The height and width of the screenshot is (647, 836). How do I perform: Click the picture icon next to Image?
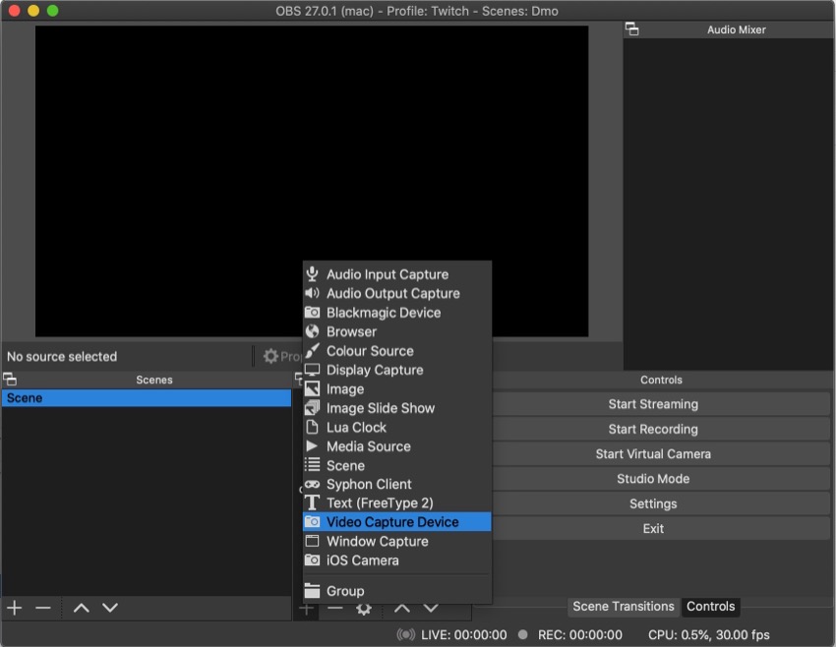pyautogui.click(x=313, y=388)
